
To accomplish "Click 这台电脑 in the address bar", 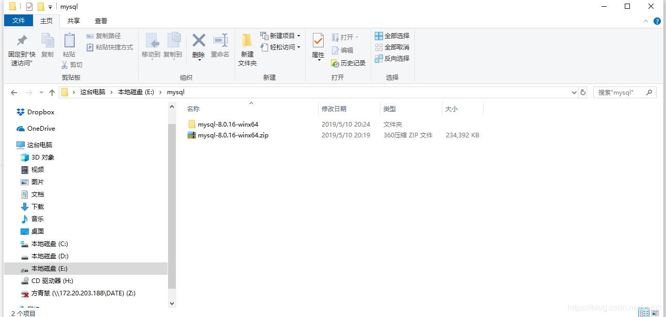I will 93,92.
